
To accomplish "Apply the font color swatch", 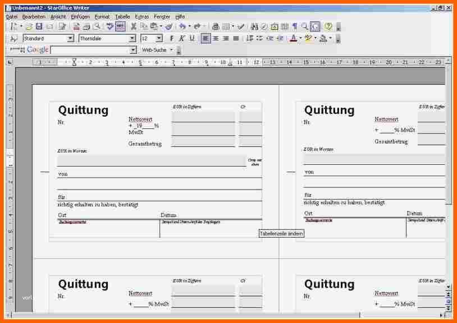I will 294,38.
